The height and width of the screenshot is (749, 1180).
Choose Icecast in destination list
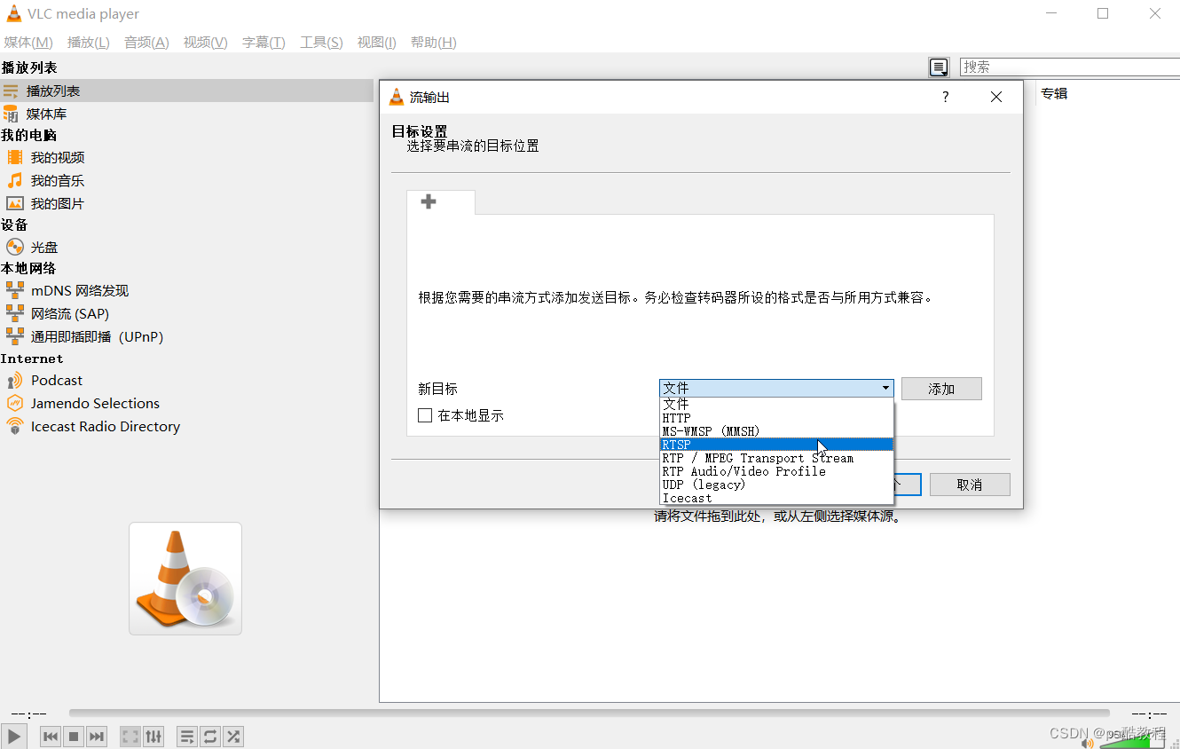tap(776, 498)
